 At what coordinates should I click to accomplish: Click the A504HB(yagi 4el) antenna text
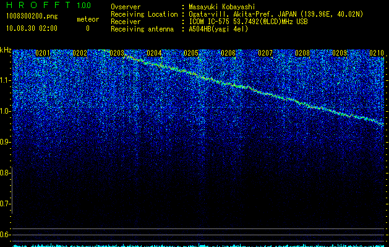pyautogui.click(x=218, y=29)
